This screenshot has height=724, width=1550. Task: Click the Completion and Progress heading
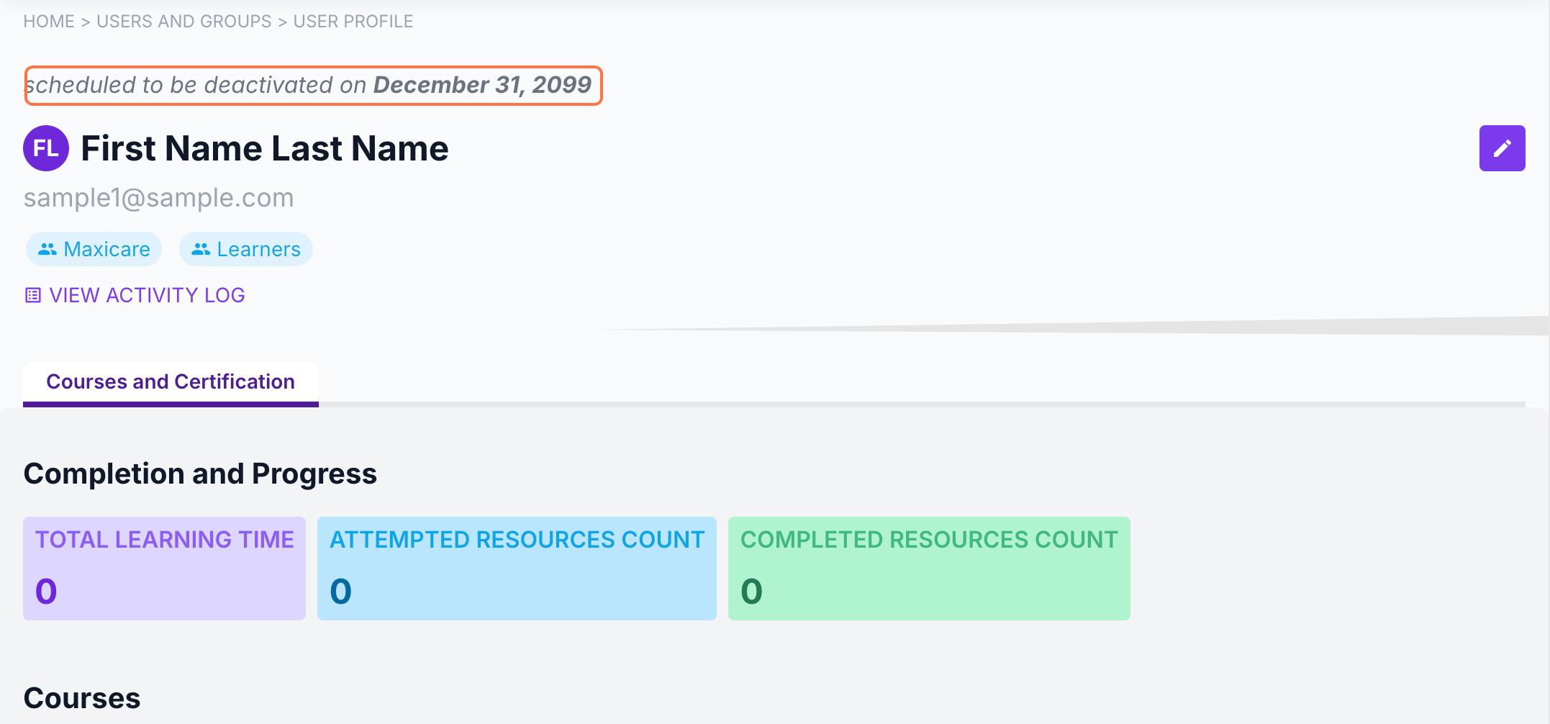pos(200,474)
